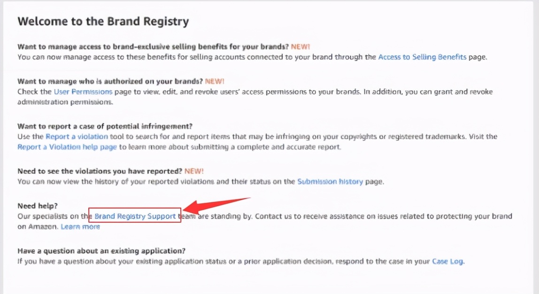Select the Need help? heading
The image size is (539, 294).
(x=38, y=206)
